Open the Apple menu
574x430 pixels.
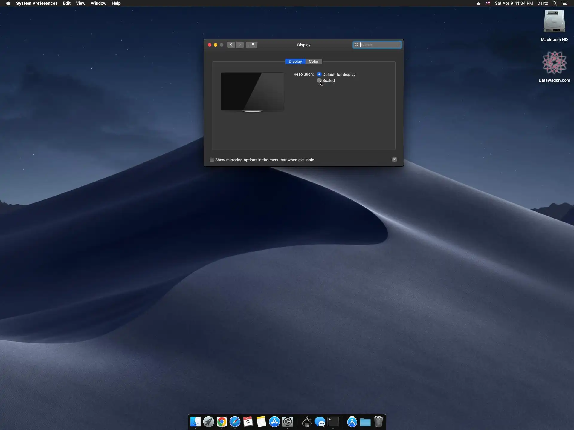[8, 3]
